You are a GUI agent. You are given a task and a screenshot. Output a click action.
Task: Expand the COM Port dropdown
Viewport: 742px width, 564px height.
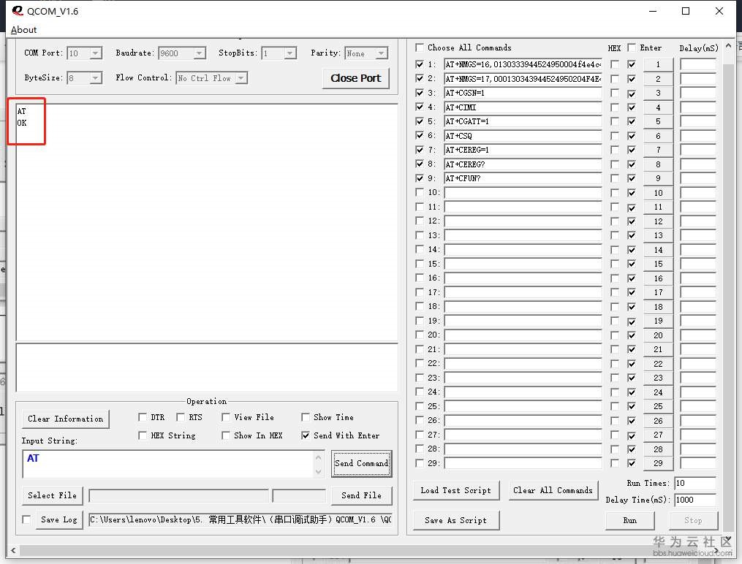pyautogui.click(x=95, y=53)
